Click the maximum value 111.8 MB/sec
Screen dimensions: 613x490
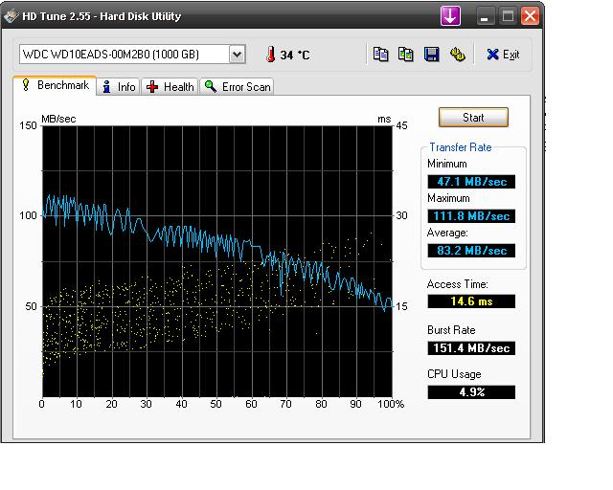coord(471,216)
